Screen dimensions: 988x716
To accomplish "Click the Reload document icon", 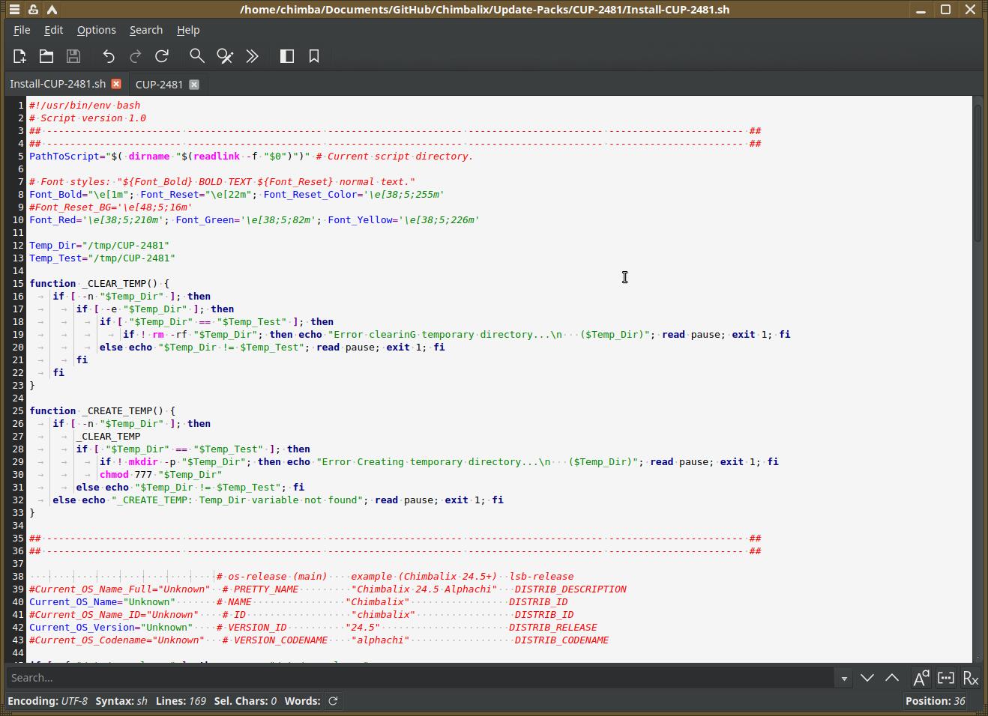I will (x=162, y=56).
